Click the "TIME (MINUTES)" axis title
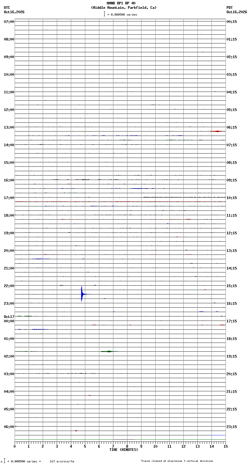The height and width of the screenshot is (465, 249). point(124,450)
